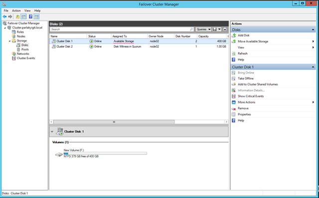
Task: Sort by the Owner Node column header
Action: click(160, 36)
